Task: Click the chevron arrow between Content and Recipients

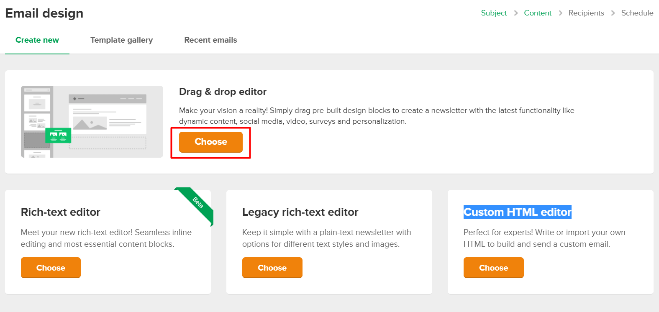Action: coord(560,13)
